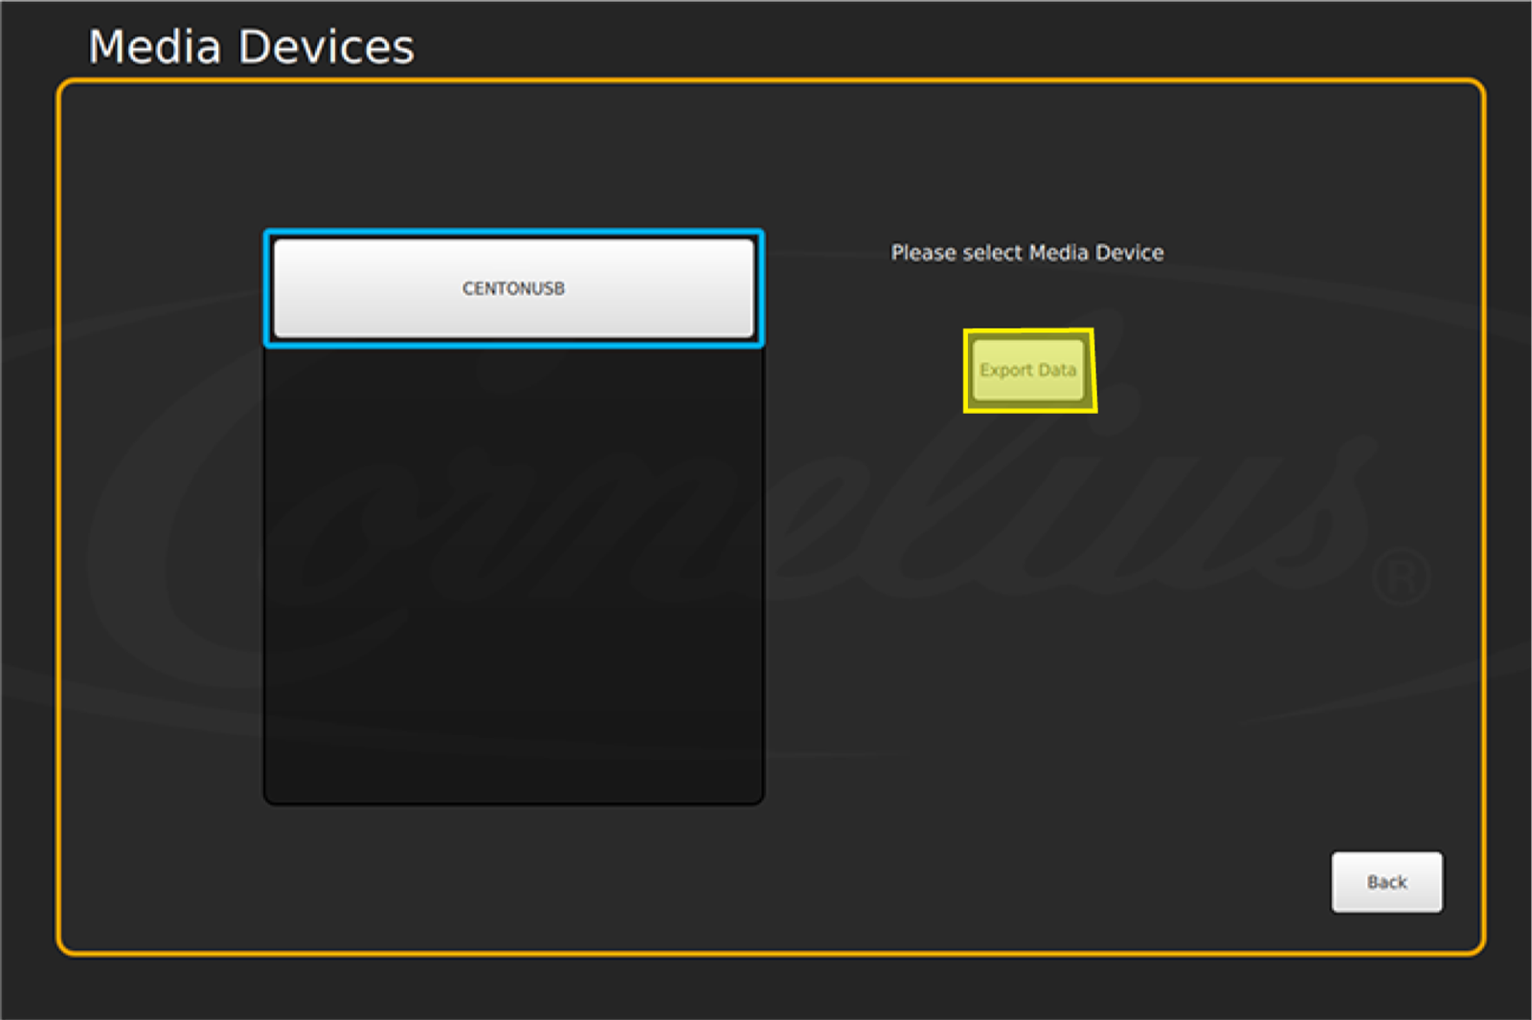The height and width of the screenshot is (1020, 1532).
Task: Go back with the Back button
Action: (1386, 882)
